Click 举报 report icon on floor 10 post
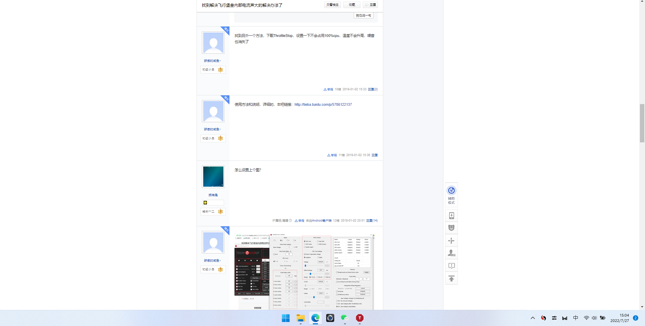Image resolution: width=645 pixels, height=326 pixels. [328, 89]
